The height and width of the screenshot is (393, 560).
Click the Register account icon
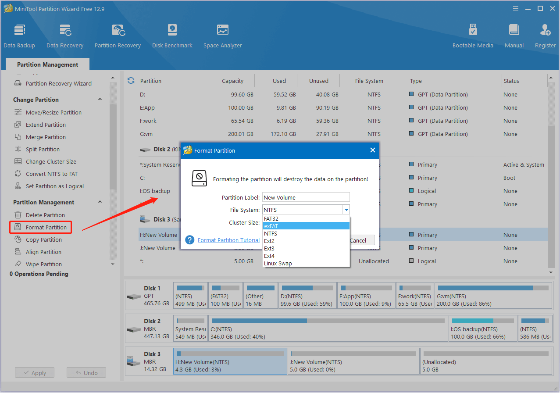tap(545, 36)
